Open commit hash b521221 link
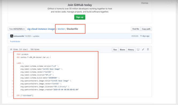This screenshot has height=105, width=178. tap(135, 36)
